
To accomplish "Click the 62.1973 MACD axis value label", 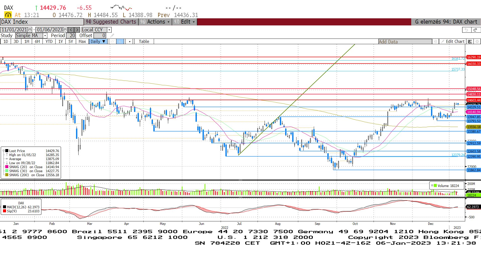I will click(x=473, y=207).
